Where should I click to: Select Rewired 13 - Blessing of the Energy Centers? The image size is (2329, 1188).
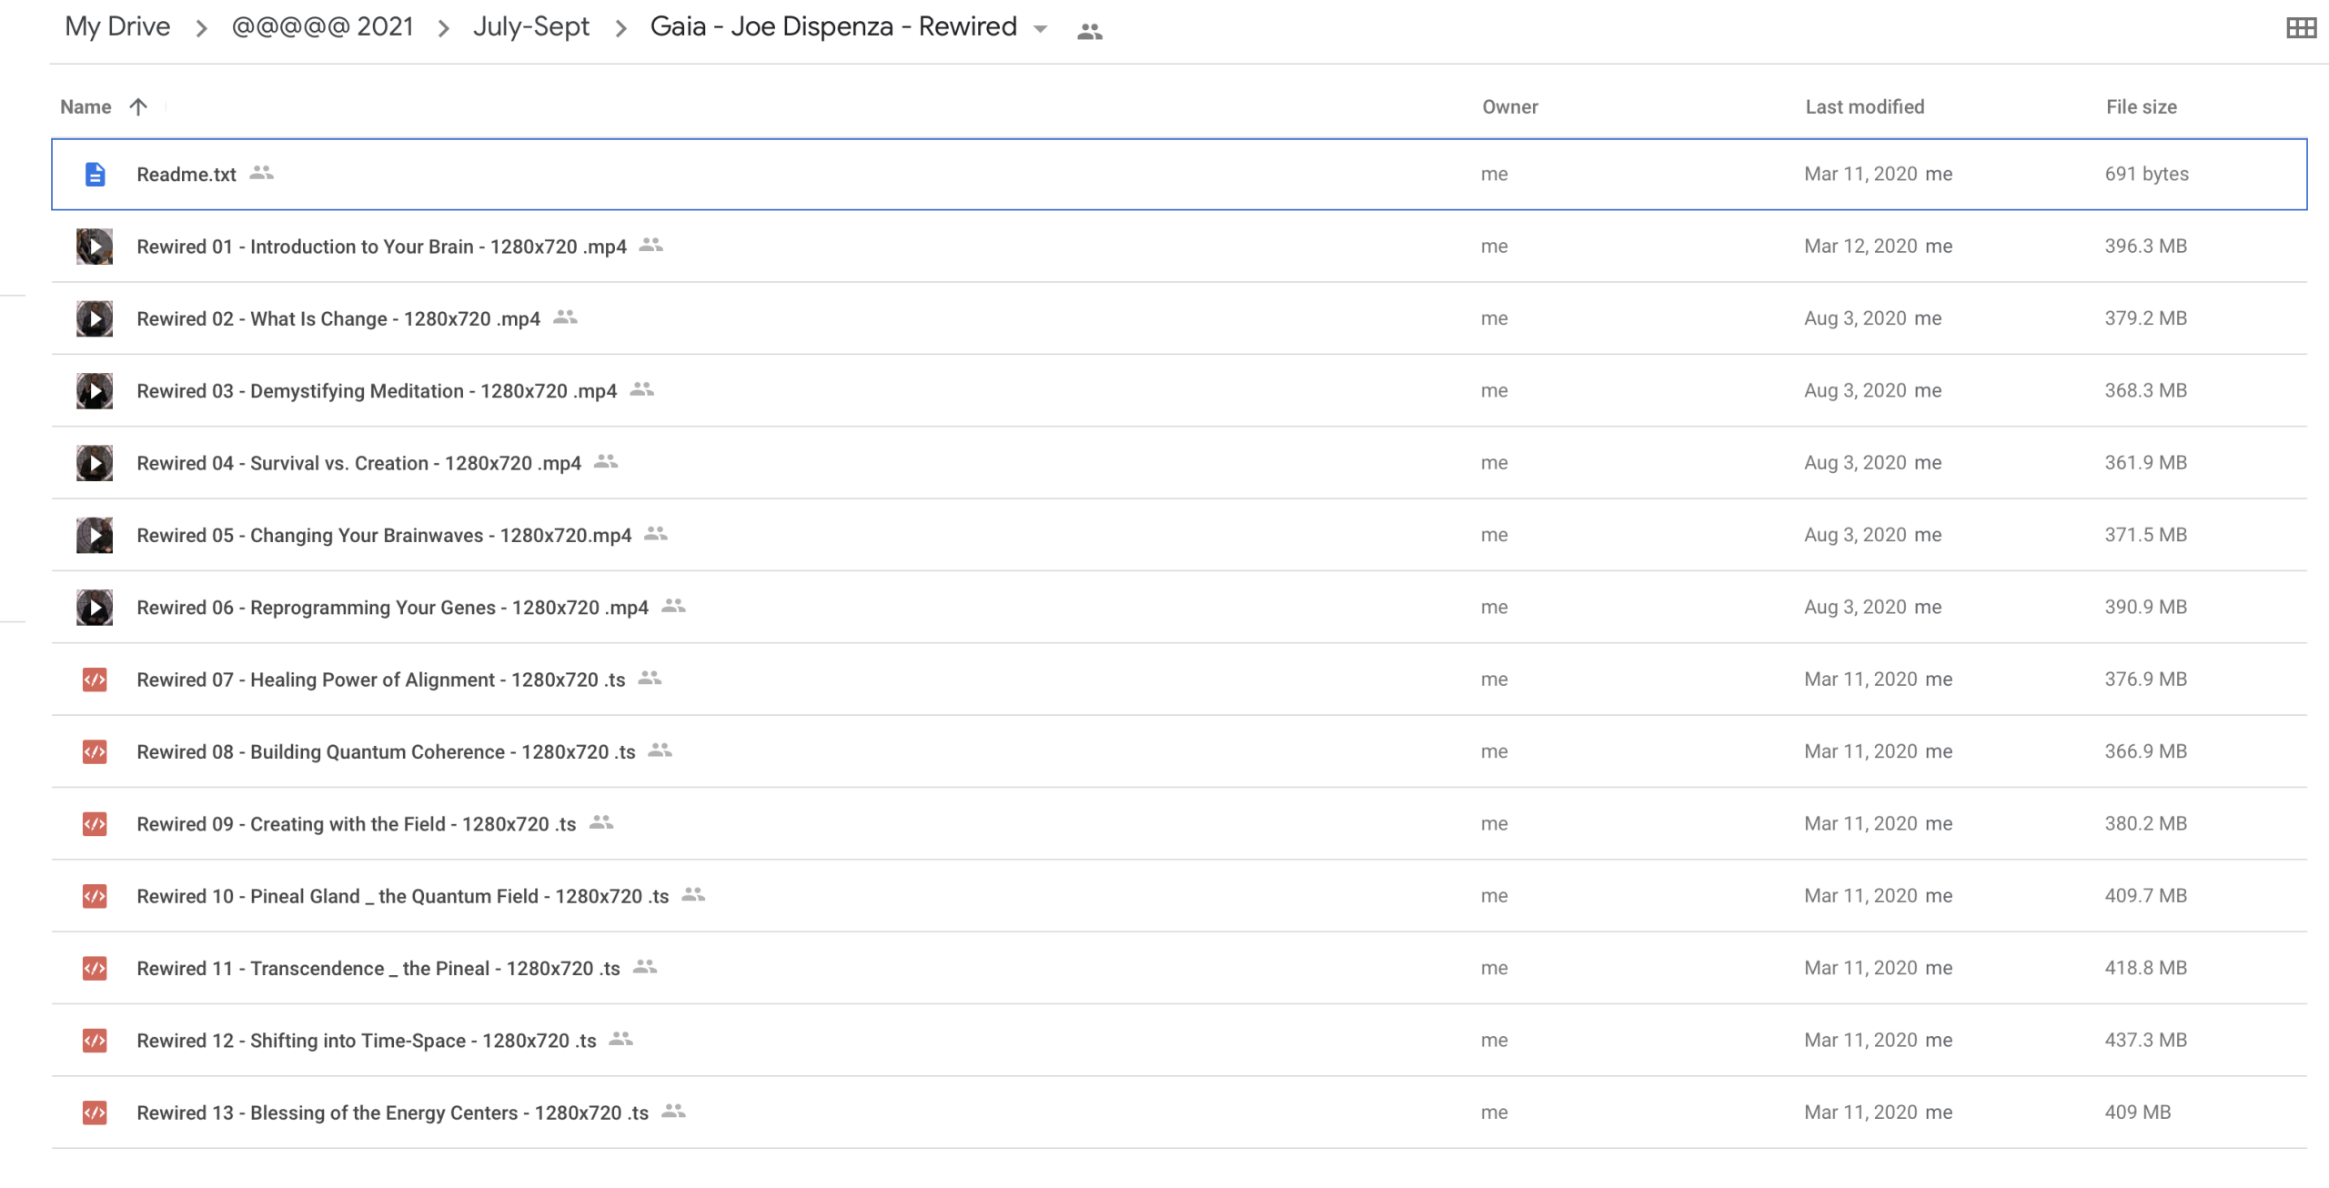pyautogui.click(x=393, y=1112)
